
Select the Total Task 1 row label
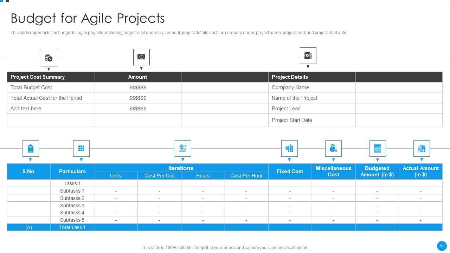pos(72,227)
